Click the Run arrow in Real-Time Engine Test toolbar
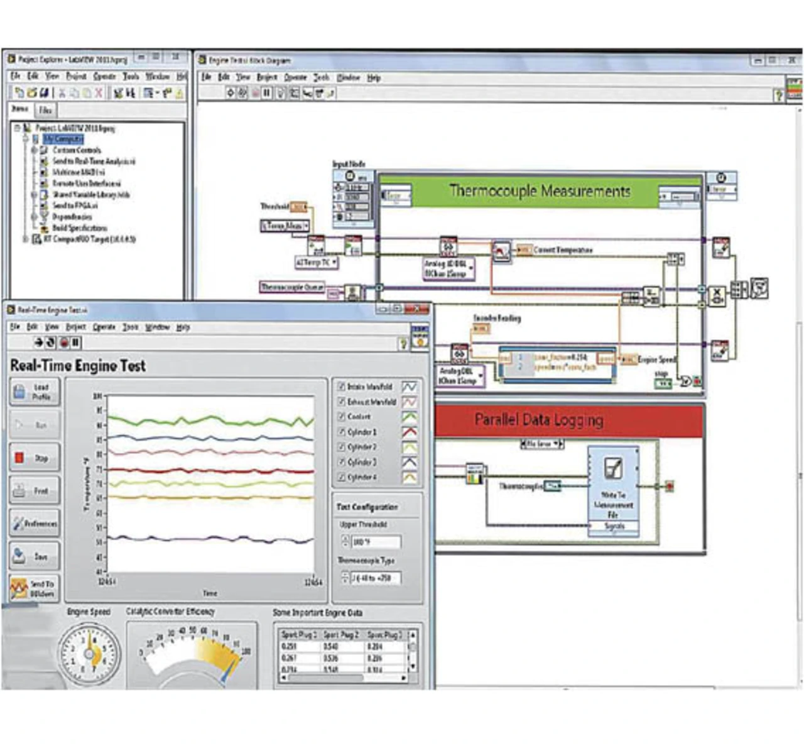The height and width of the screenshot is (748, 804). (39, 343)
